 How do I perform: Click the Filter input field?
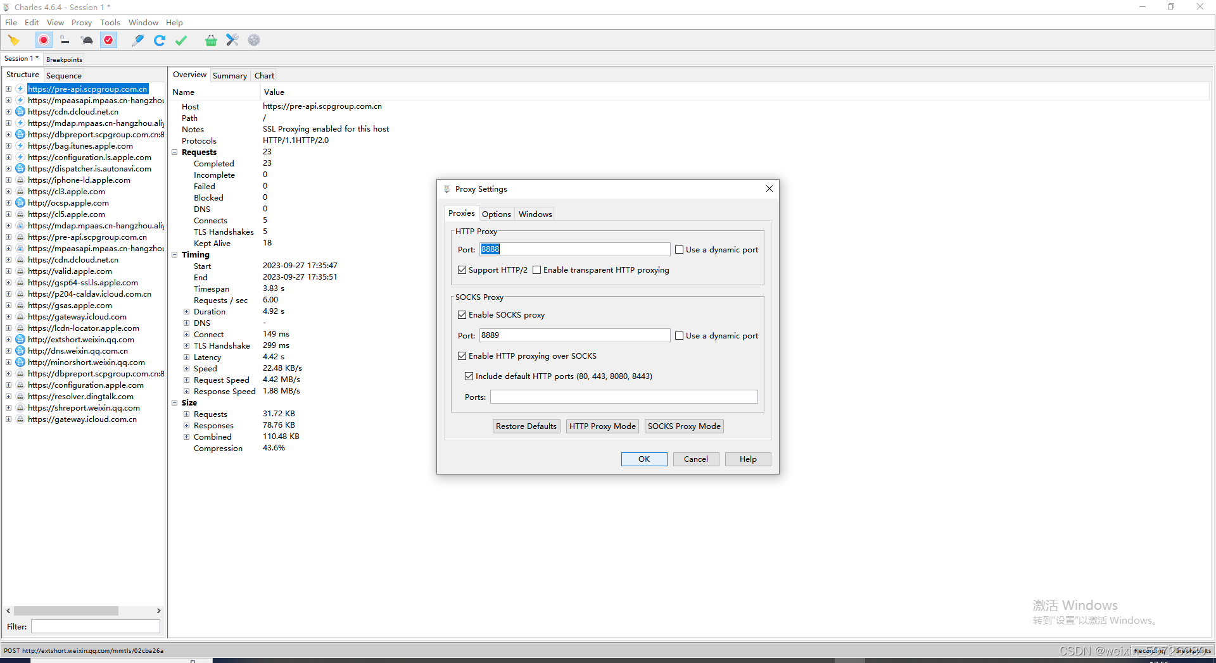(x=96, y=626)
